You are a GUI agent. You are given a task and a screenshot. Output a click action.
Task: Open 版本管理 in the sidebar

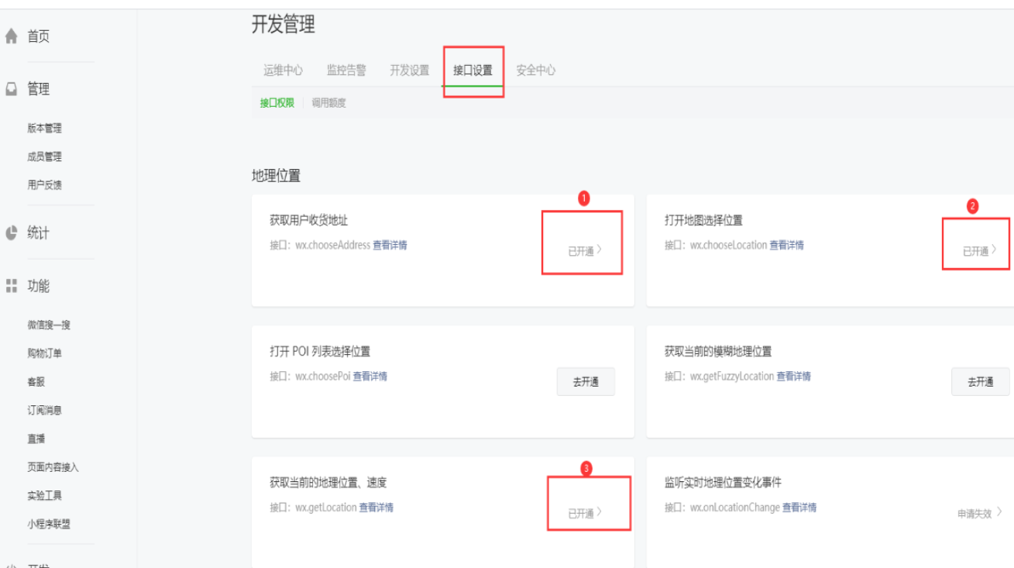point(44,129)
